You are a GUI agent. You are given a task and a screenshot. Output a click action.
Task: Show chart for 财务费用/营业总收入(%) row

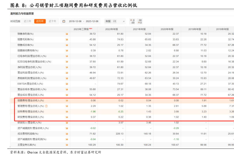(x=67, y=112)
